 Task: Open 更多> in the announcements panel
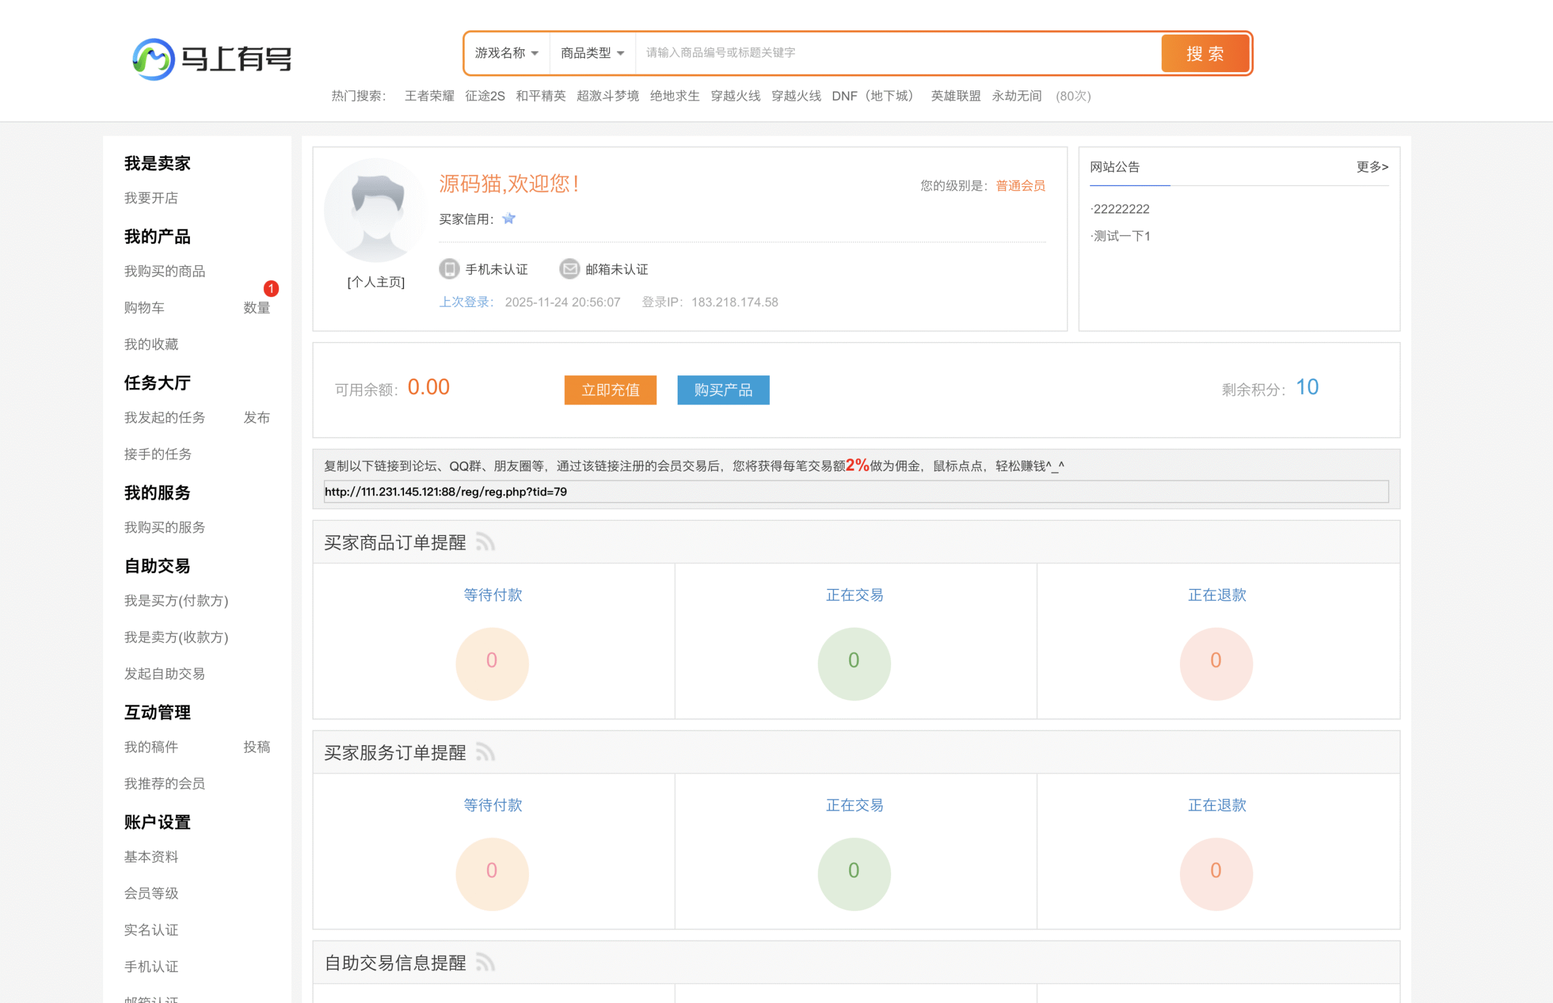click(x=1372, y=167)
